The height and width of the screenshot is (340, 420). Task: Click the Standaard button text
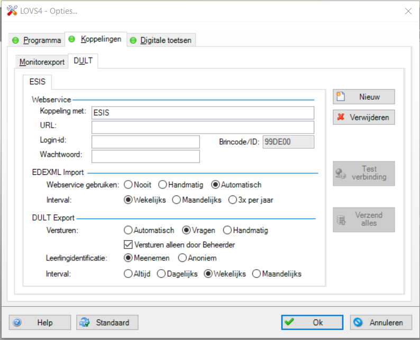click(113, 323)
